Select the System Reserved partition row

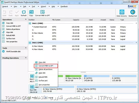[x=83, y=27]
